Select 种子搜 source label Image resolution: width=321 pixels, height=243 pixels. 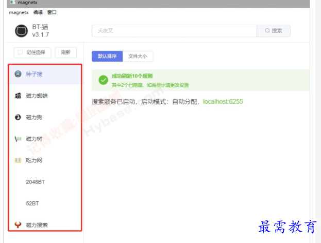point(34,74)
